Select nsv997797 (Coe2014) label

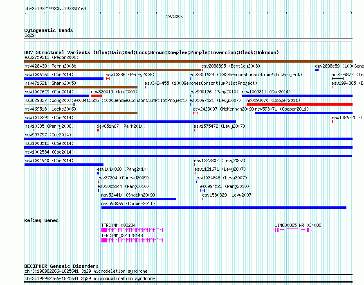click(x=48, y=135)
